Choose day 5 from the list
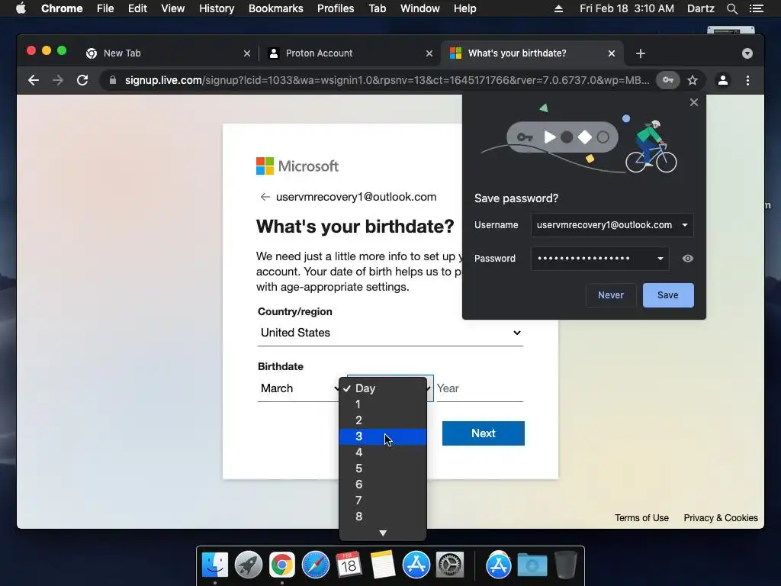This screenshot has height=586, width=781. [x=383, y=468]
